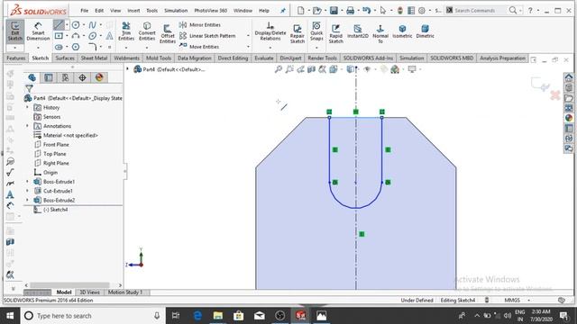Open Repair Sketch tool
This screenshot has height=324, width=577.
(298, 34)
